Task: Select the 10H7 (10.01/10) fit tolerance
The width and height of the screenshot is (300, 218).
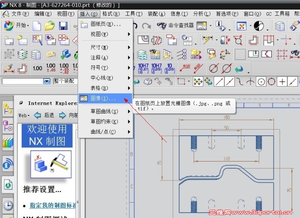Action: 143,69
